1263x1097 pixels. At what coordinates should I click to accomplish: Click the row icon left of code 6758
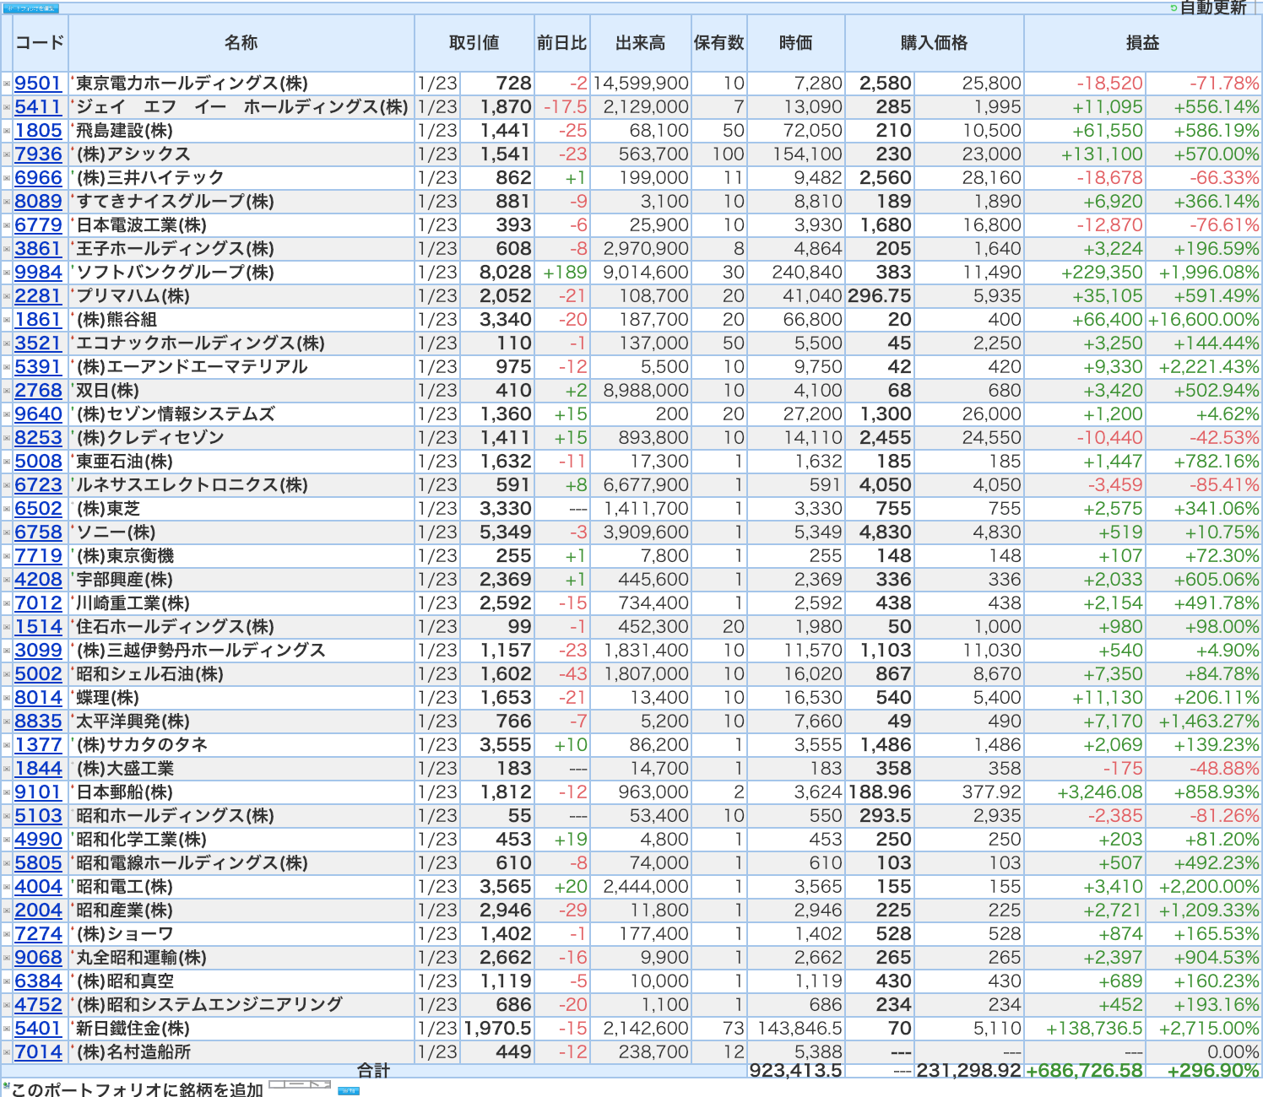pos(7,532)
